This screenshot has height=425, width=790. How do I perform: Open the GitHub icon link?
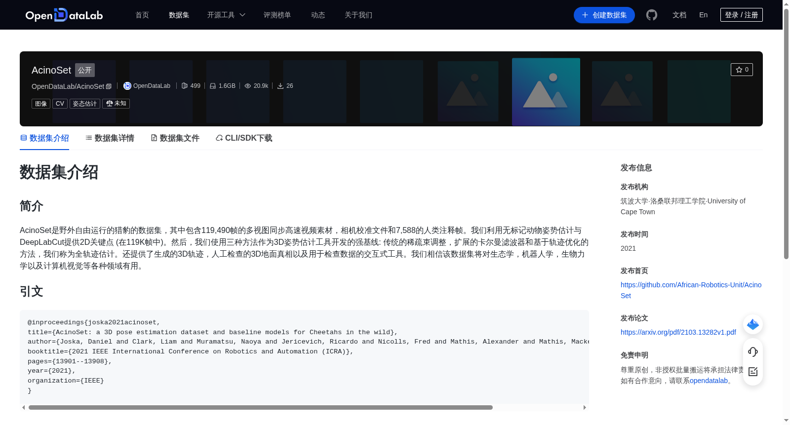point(652,15)
